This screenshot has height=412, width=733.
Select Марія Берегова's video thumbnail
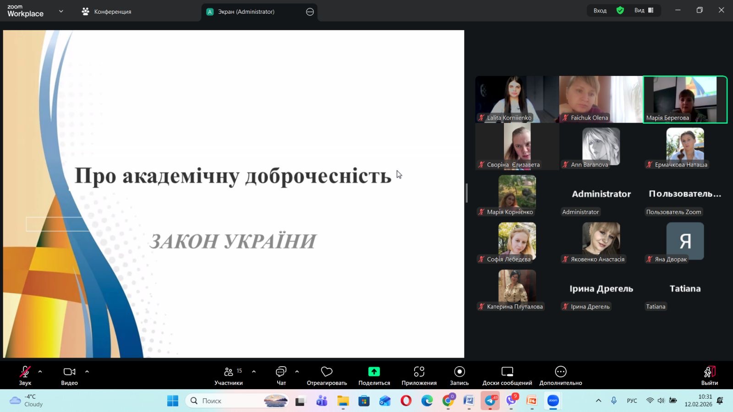[685, 99]
